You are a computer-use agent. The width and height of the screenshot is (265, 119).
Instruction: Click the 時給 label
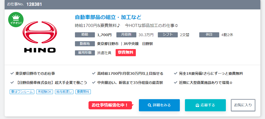[x=85, y=35]
